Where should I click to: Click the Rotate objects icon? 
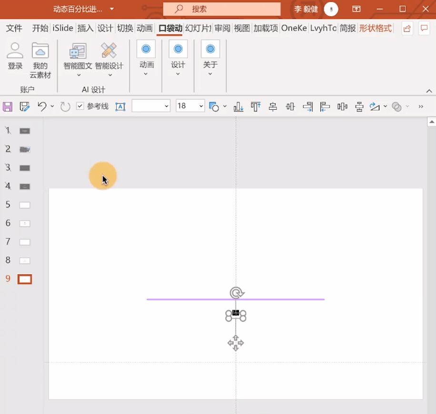375,106
